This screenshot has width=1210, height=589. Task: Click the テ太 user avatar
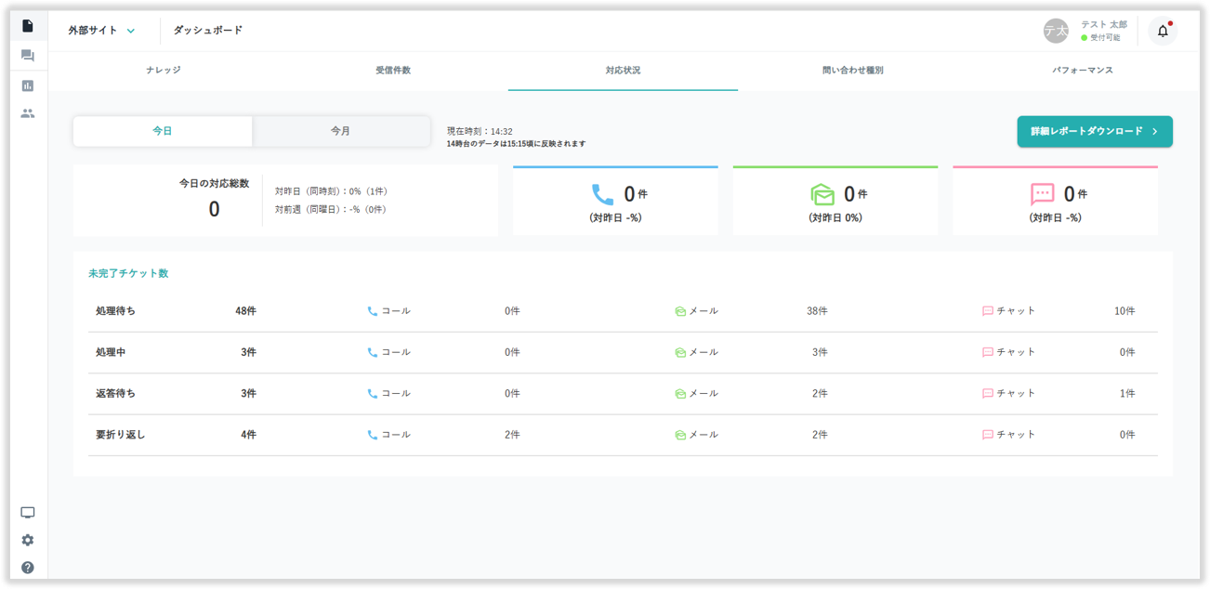click(x=1056, y=31)
